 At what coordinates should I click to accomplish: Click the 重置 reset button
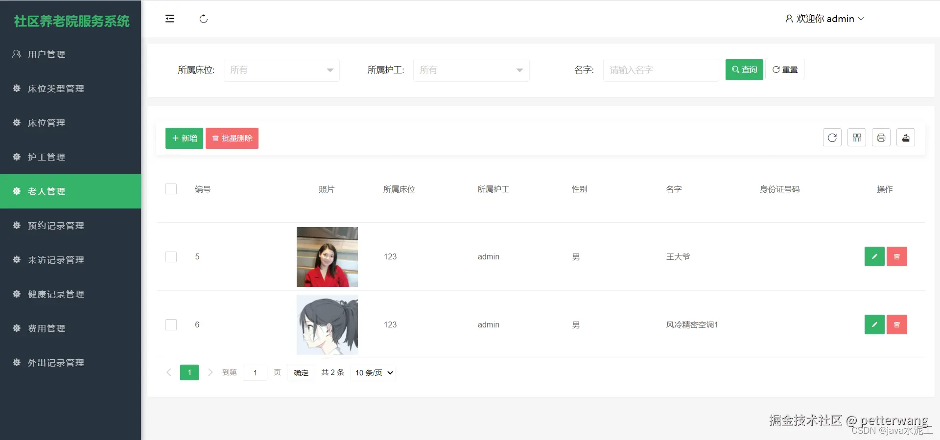(785, 69)
